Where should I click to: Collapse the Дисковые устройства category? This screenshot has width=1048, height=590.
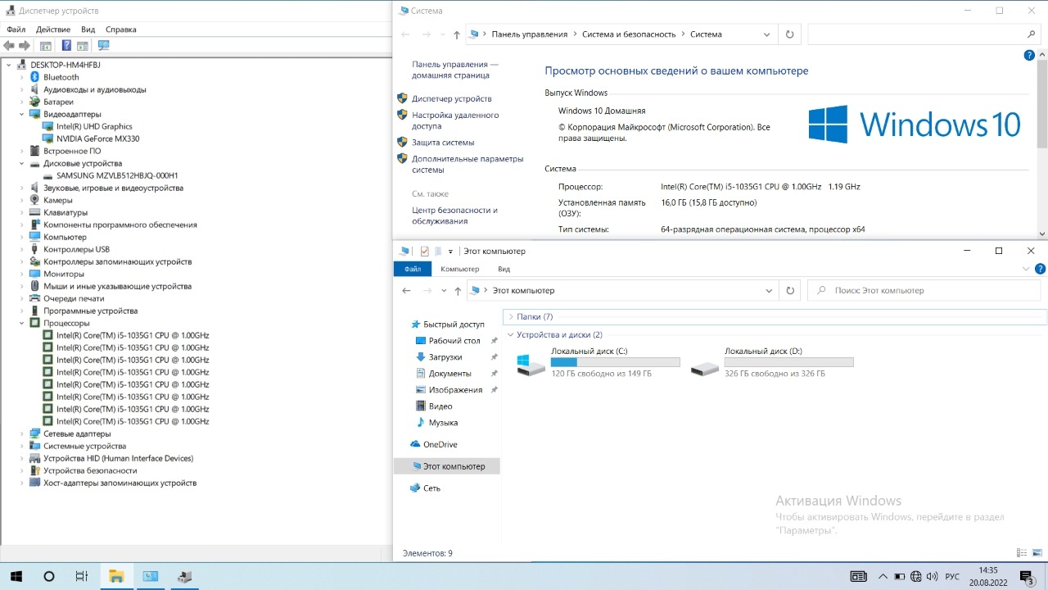[x=22, y=163]
